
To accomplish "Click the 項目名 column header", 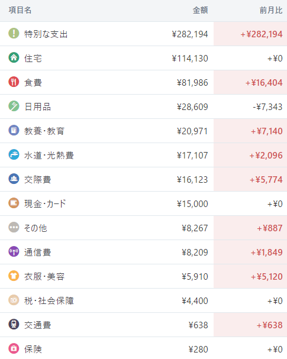I will coord(20,10).
